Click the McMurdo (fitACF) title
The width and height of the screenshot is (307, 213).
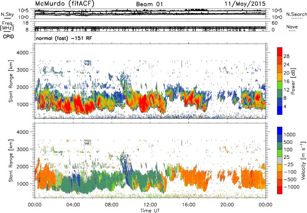(x=64, y=3)
